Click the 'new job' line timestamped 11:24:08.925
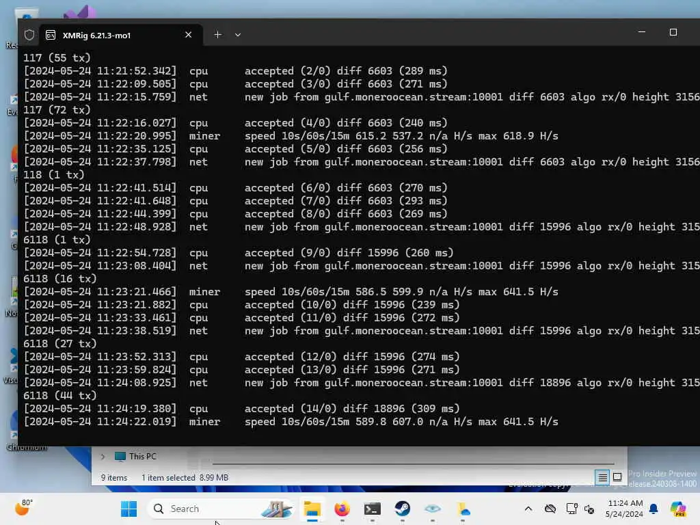Screen dimensions: 700x525 (x=362, y=383)
